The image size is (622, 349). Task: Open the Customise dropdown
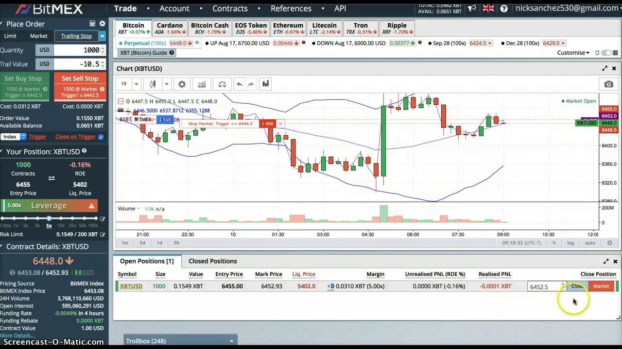(573, 53)
